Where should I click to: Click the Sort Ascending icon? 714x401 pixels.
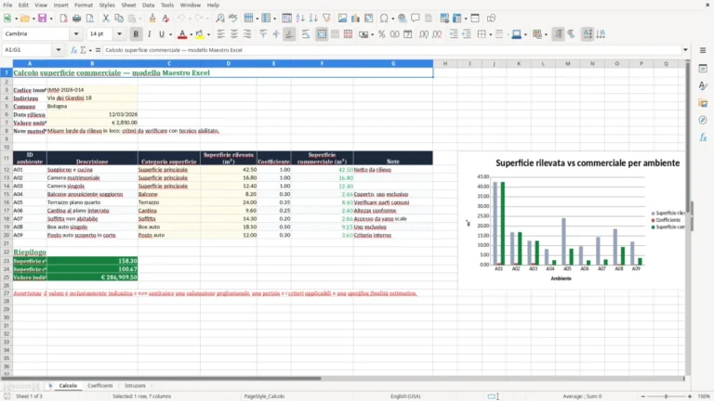[x=300, y=19]
